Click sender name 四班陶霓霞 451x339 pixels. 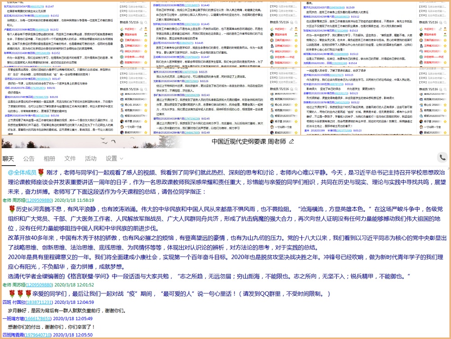pos(14,335)
